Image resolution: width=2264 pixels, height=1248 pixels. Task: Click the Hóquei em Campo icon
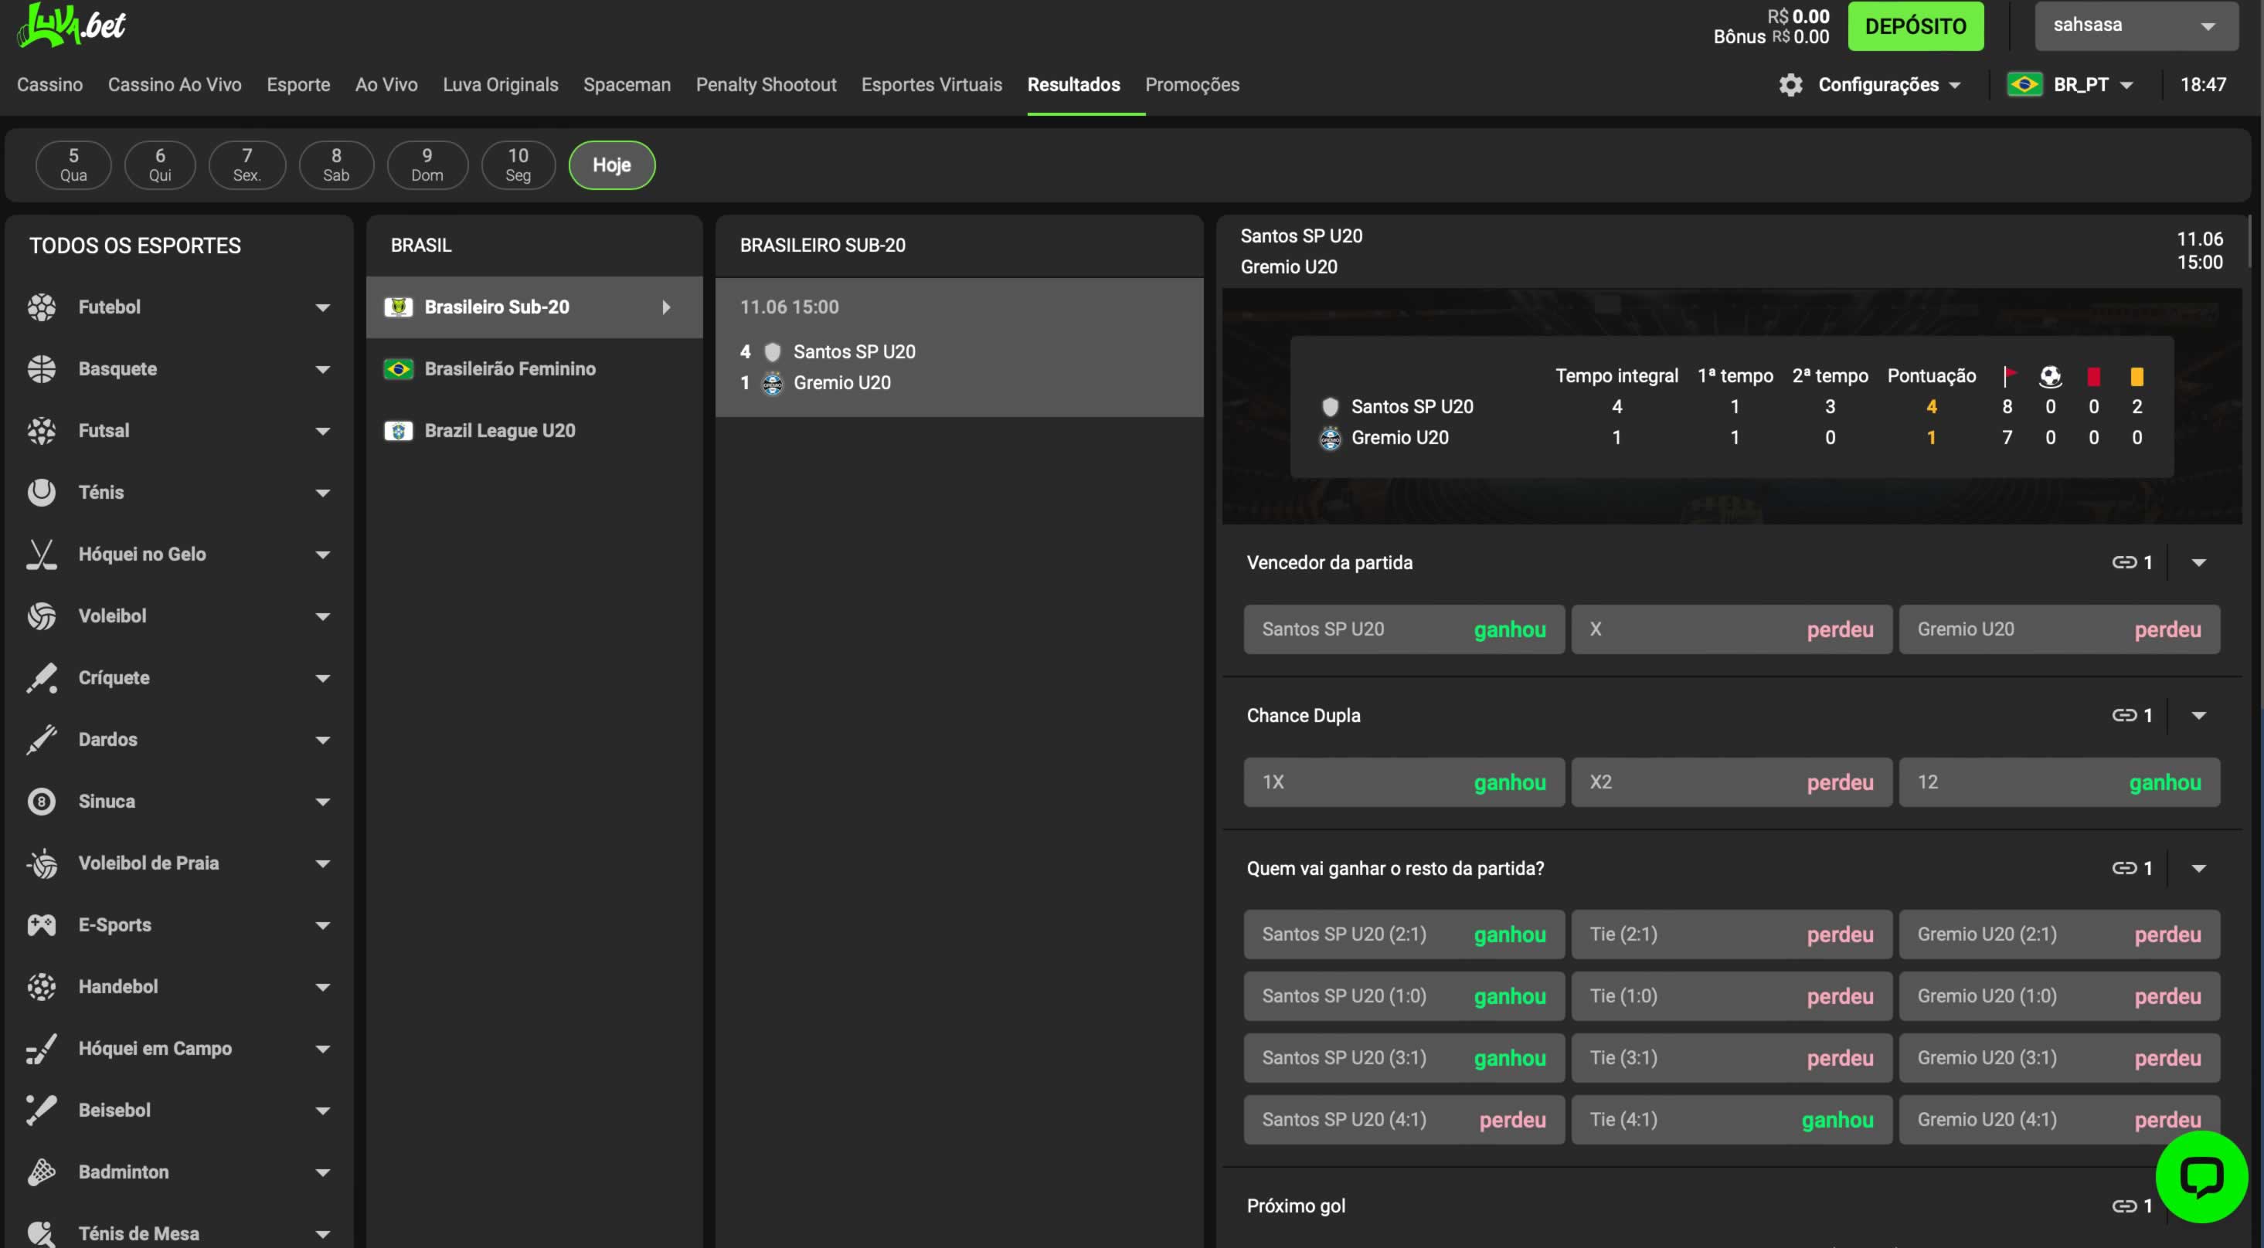tap(41, 1049)
